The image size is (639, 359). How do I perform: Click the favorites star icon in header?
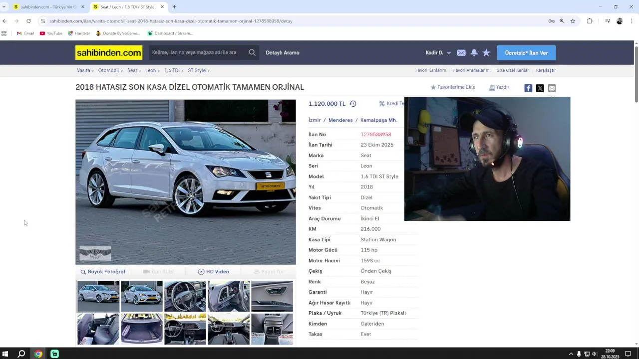(x=486, y=53)
